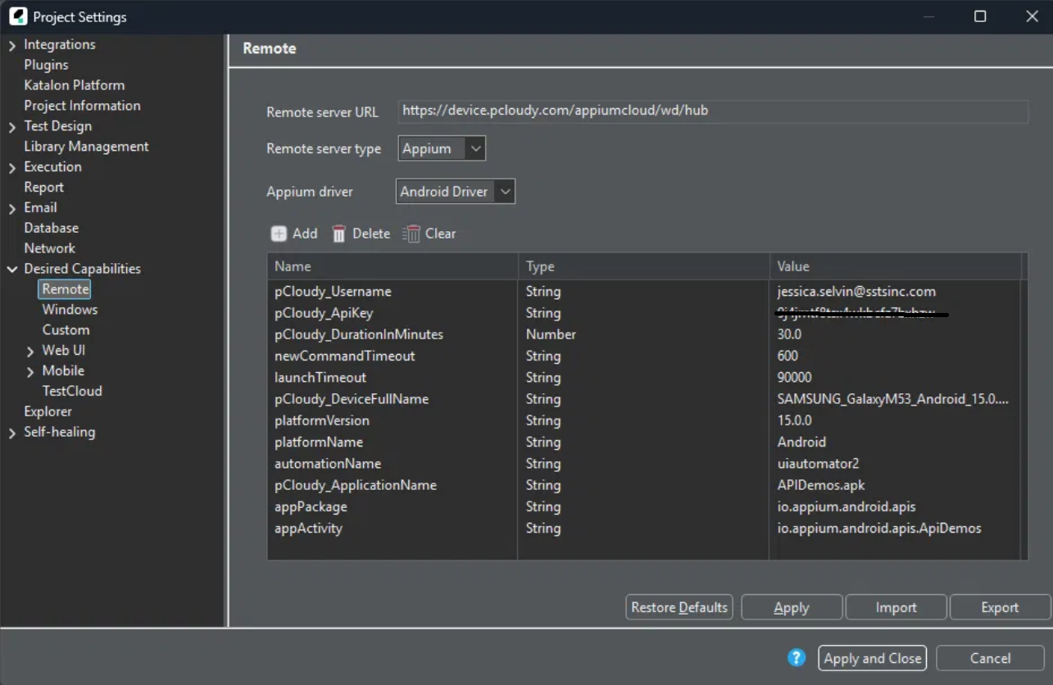This screenshot has height=685, width=1053.
Task: Open help with the blue question mark icon
Action: click(796, 657)
